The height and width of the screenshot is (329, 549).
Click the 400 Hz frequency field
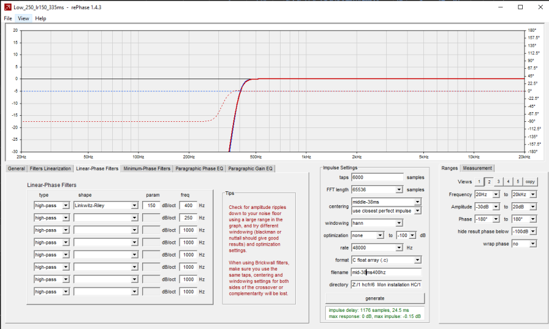(188, 205)
